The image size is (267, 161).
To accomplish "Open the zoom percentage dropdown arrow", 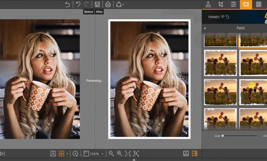I will coord(102,154).
